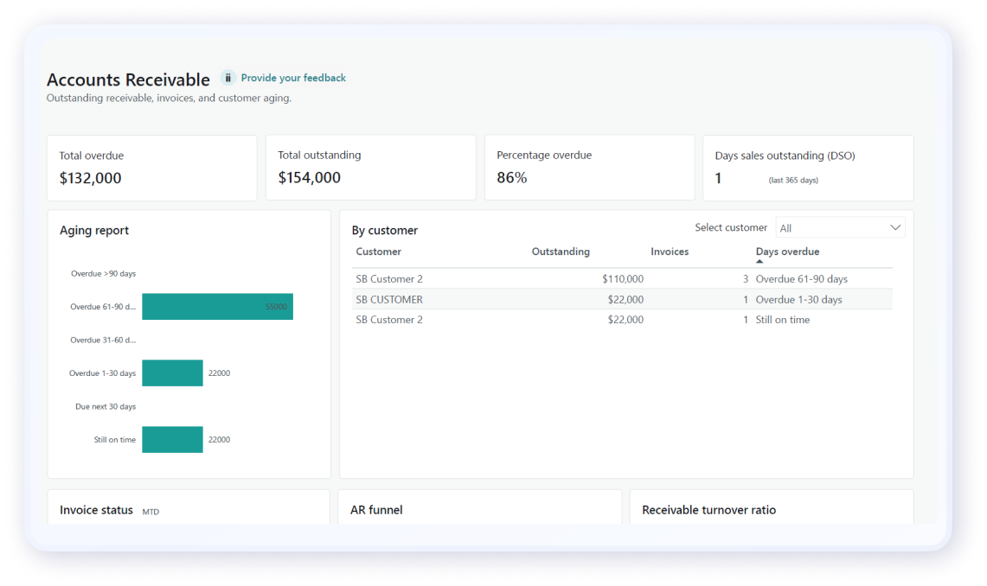Click the Overdue 61-90 days chart bar

pyautogui.click(x=217, y=307)
